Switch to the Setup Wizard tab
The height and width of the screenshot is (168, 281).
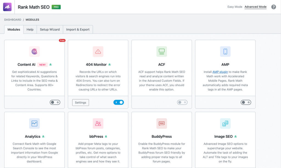(50, 30)
